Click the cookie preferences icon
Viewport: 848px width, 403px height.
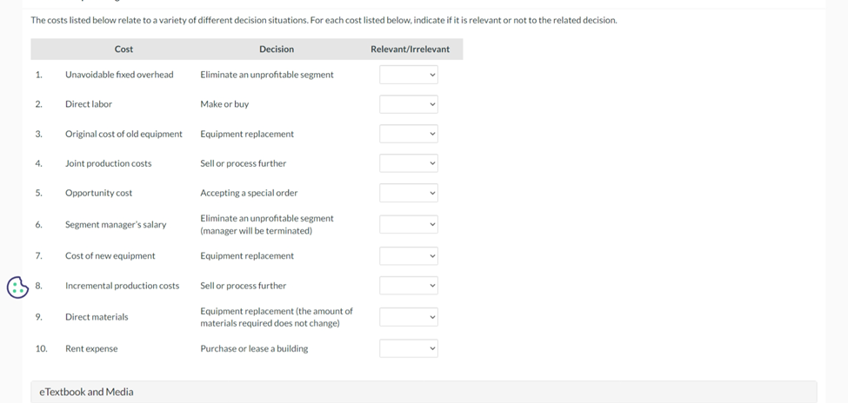coord(17,287)
